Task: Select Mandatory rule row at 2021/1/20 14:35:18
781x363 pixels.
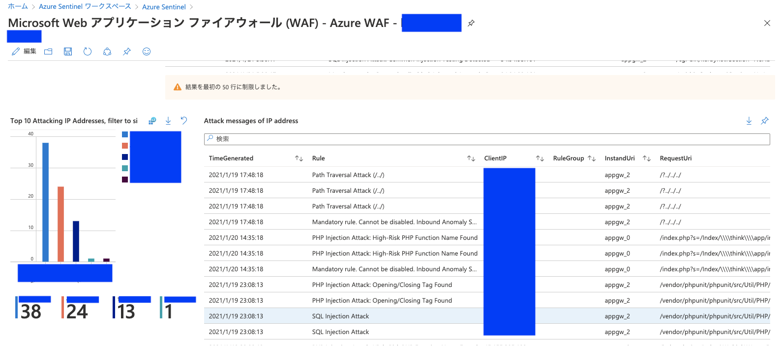Action: point(487,269)
